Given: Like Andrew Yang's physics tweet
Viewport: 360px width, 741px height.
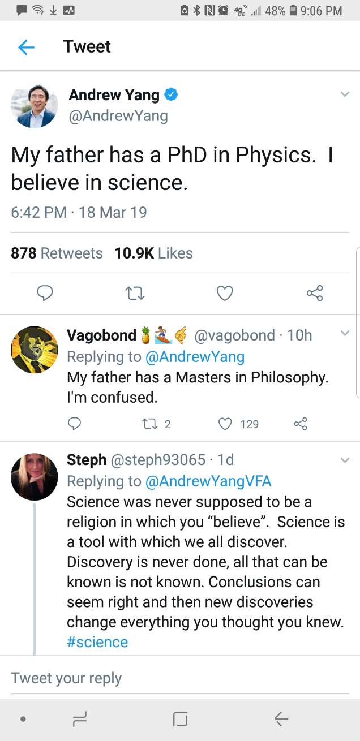Looking at the screenshot, I should [225, 293].
